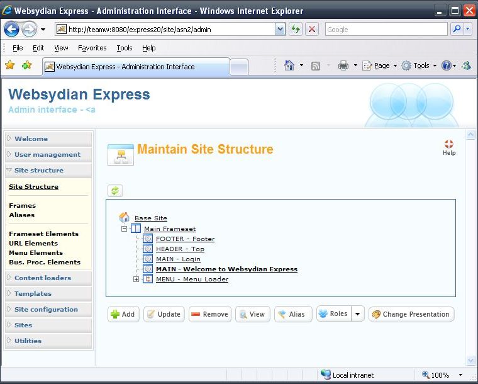
Task: Click the Add to Favorites icon
Action: pos(27,65)
